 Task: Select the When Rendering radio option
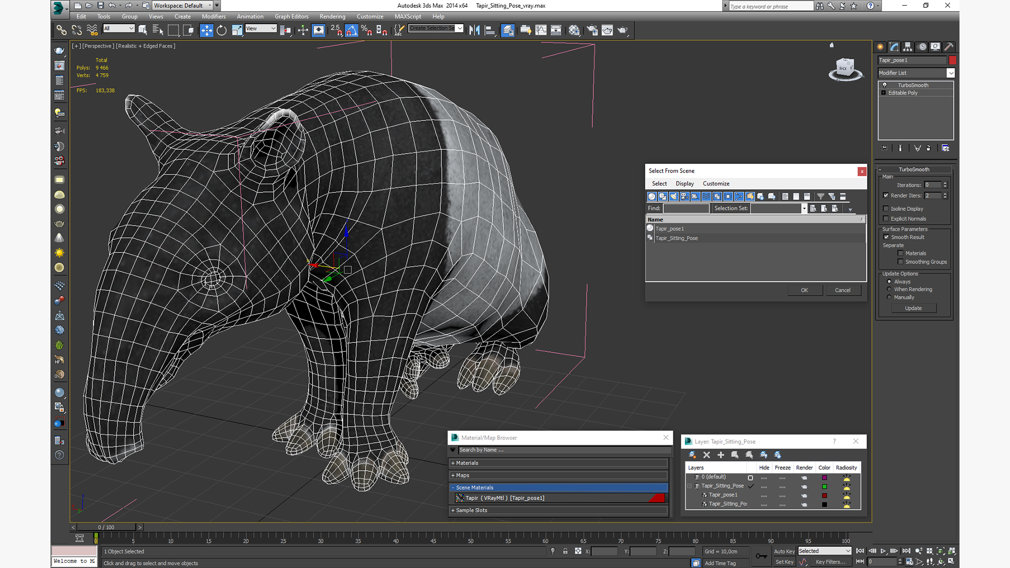[x=889, y=289]
